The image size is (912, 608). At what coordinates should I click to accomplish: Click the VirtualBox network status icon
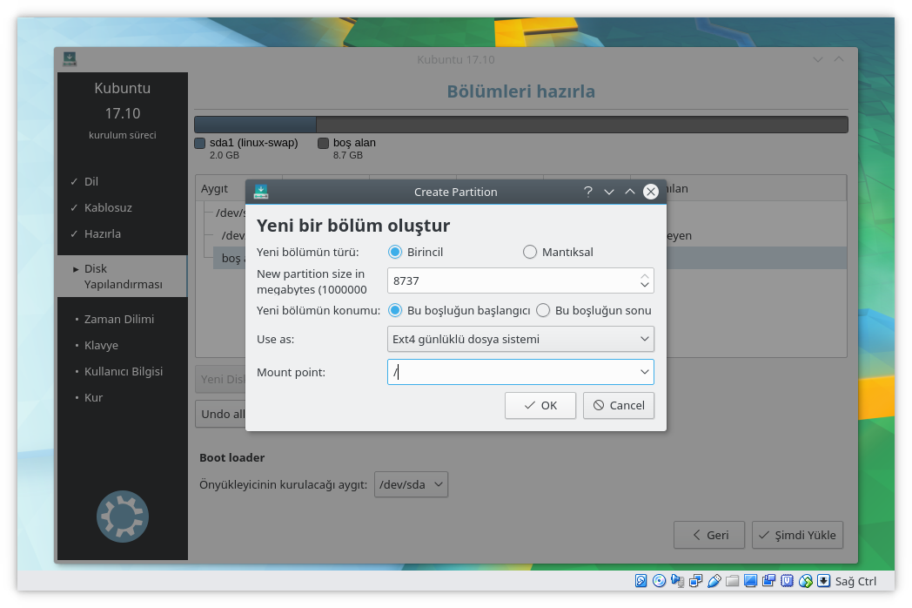click(x=695, y=581)
